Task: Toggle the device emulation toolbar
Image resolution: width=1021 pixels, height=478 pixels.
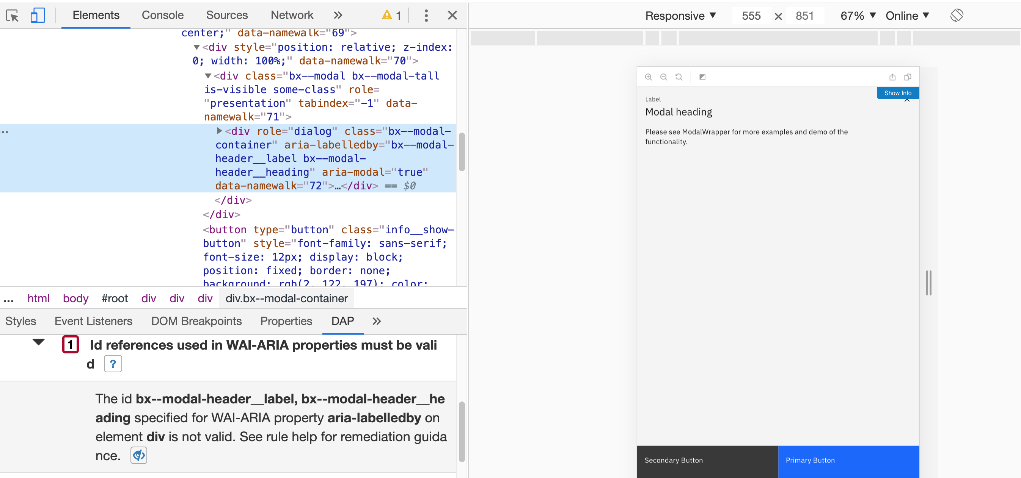Action: [38, 15]
